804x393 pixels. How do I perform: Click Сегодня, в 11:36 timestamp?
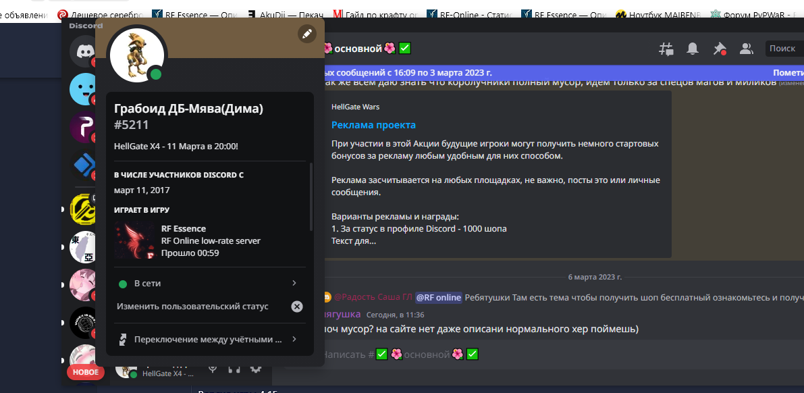[x=394, y=315]
